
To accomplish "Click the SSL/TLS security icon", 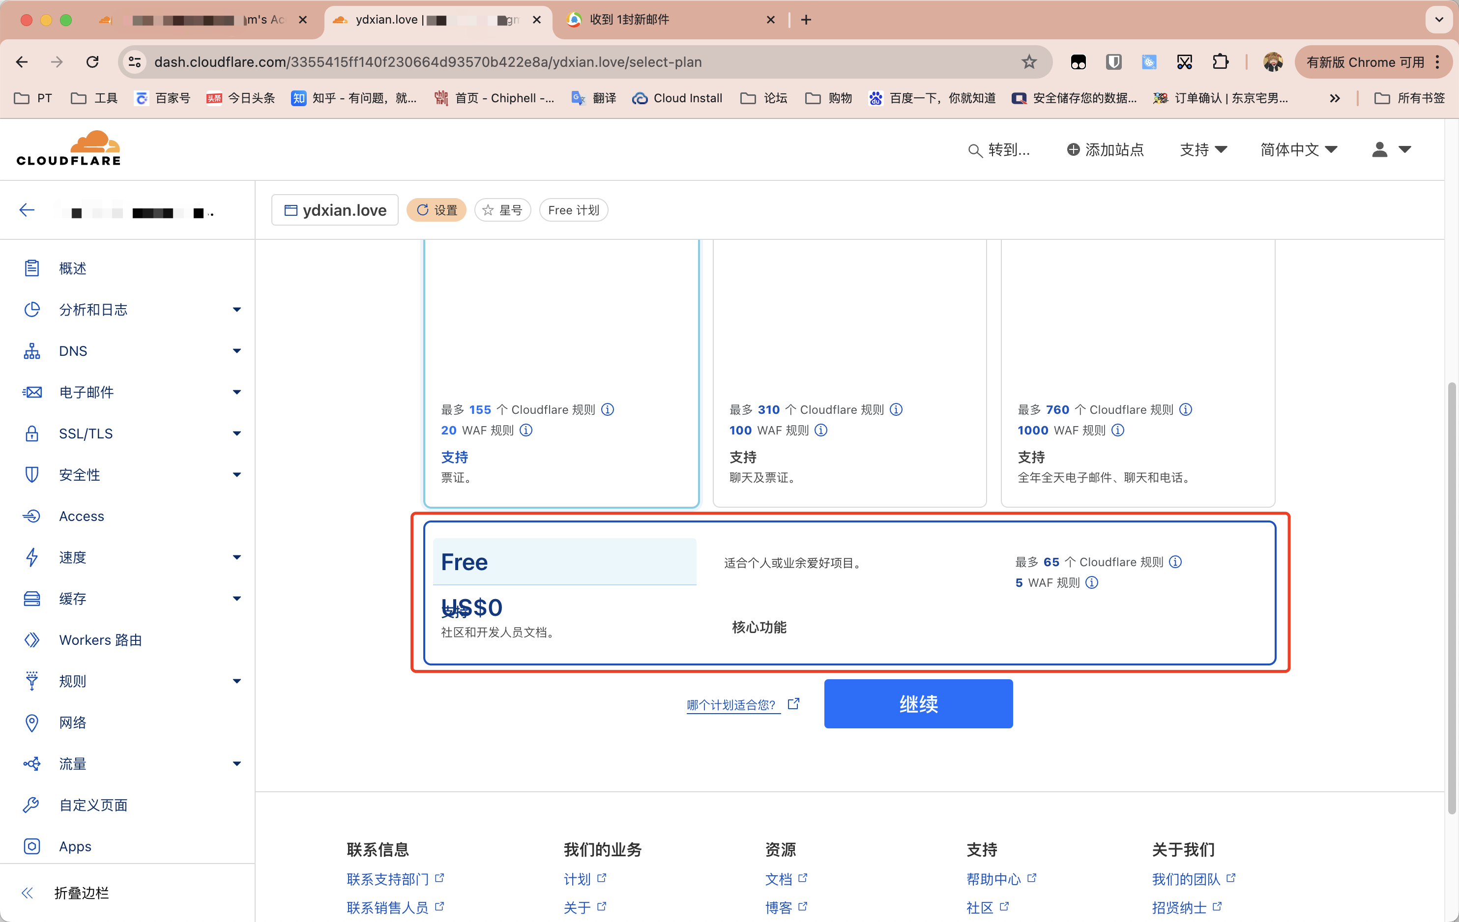I will pyautogui.click(x=31, y=432).
